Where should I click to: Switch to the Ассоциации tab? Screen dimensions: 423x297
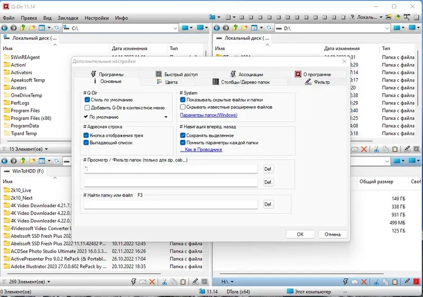[246, 74]
